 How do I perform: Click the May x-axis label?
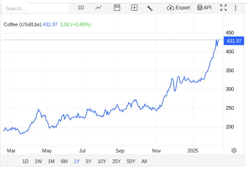pyautogui.click(x=47, y=151)
